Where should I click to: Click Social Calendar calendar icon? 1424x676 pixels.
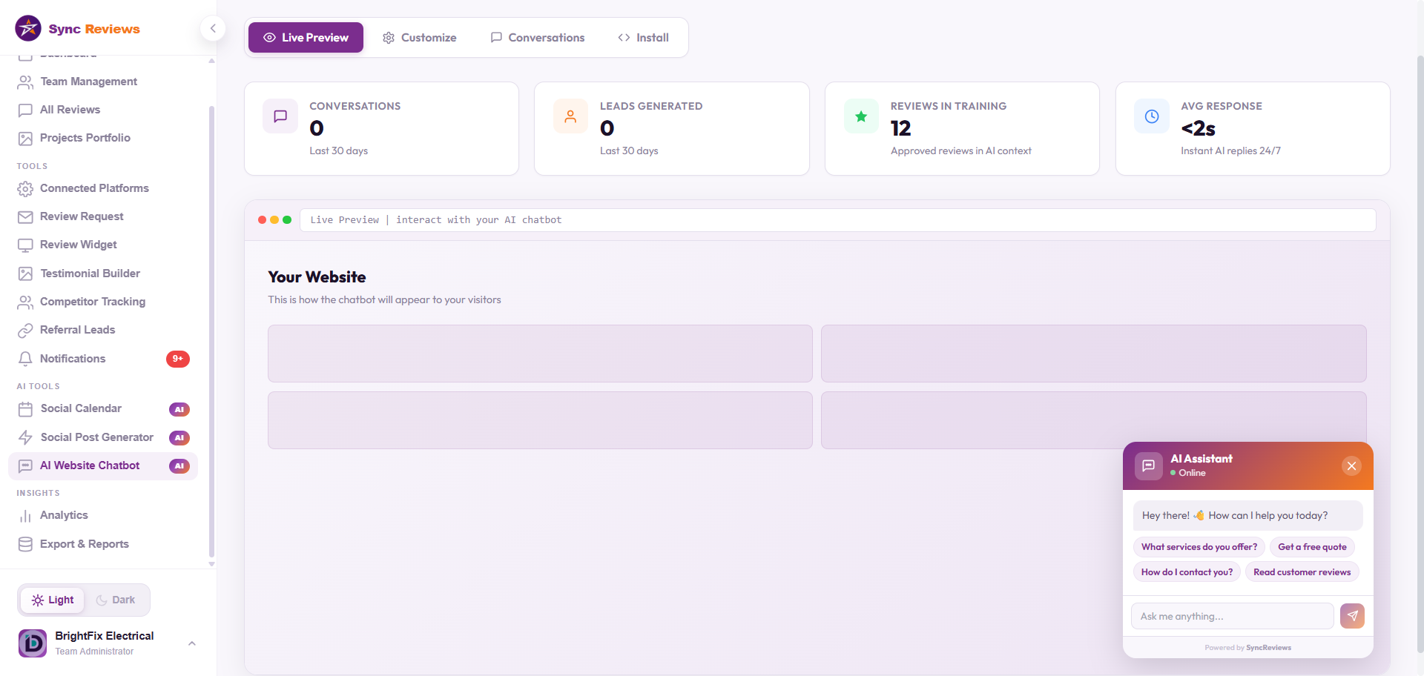coord(25,408)
